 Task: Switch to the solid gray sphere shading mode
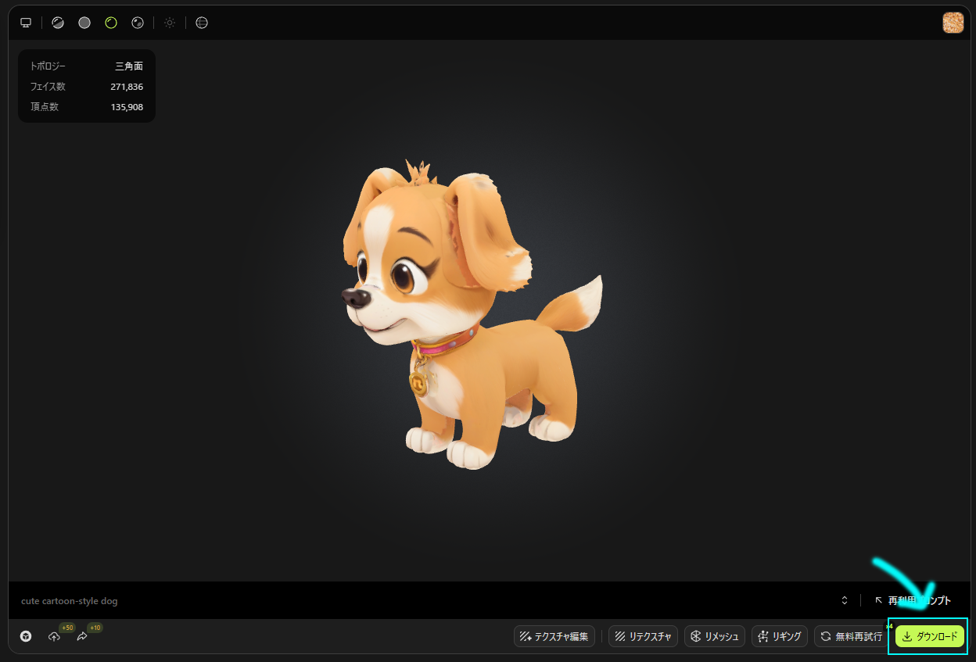click(84, 23)
